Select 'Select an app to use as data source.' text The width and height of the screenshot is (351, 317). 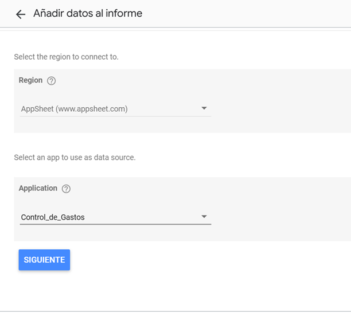click(x=75, y=158)
